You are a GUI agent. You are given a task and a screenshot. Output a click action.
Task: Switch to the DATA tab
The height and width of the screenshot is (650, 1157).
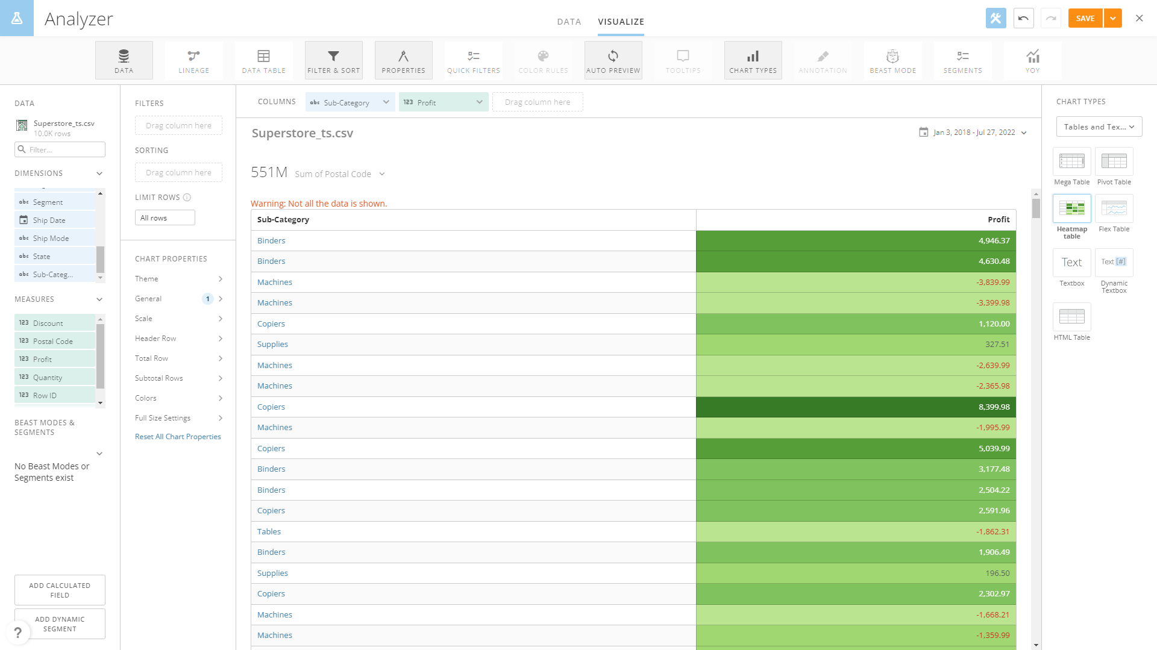[x=568, y=22]
